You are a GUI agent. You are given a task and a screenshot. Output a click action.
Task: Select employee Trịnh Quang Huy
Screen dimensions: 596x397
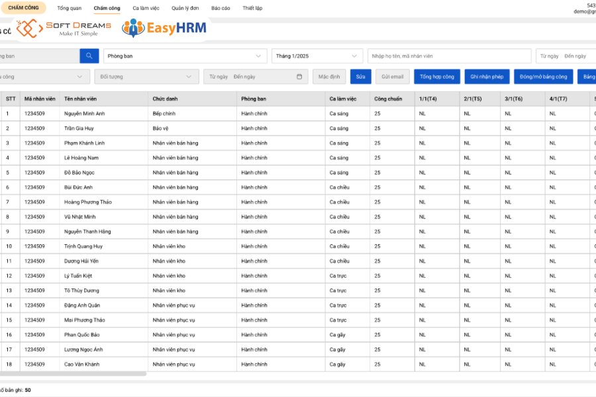(83, 247)
